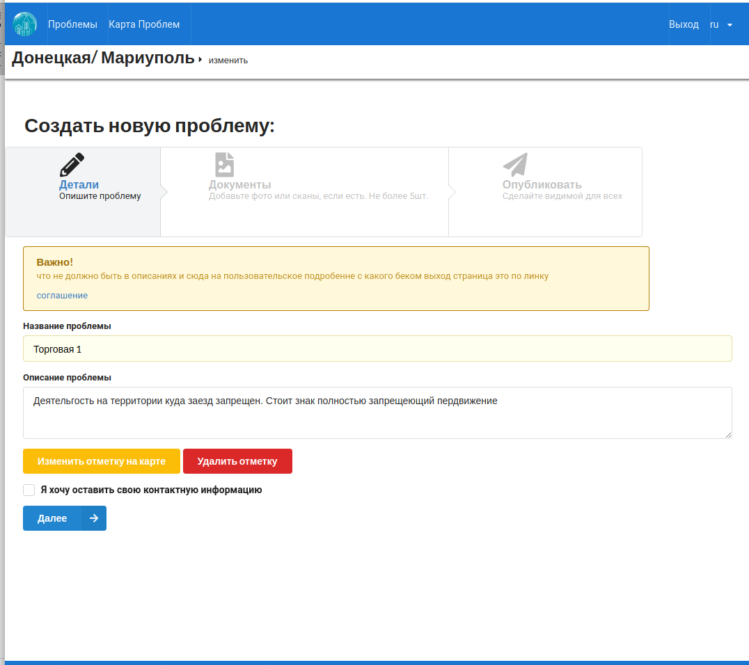This screenshot has width=749, height=665.
Task: Click the Важно! warning title
Action: [55, 262]
